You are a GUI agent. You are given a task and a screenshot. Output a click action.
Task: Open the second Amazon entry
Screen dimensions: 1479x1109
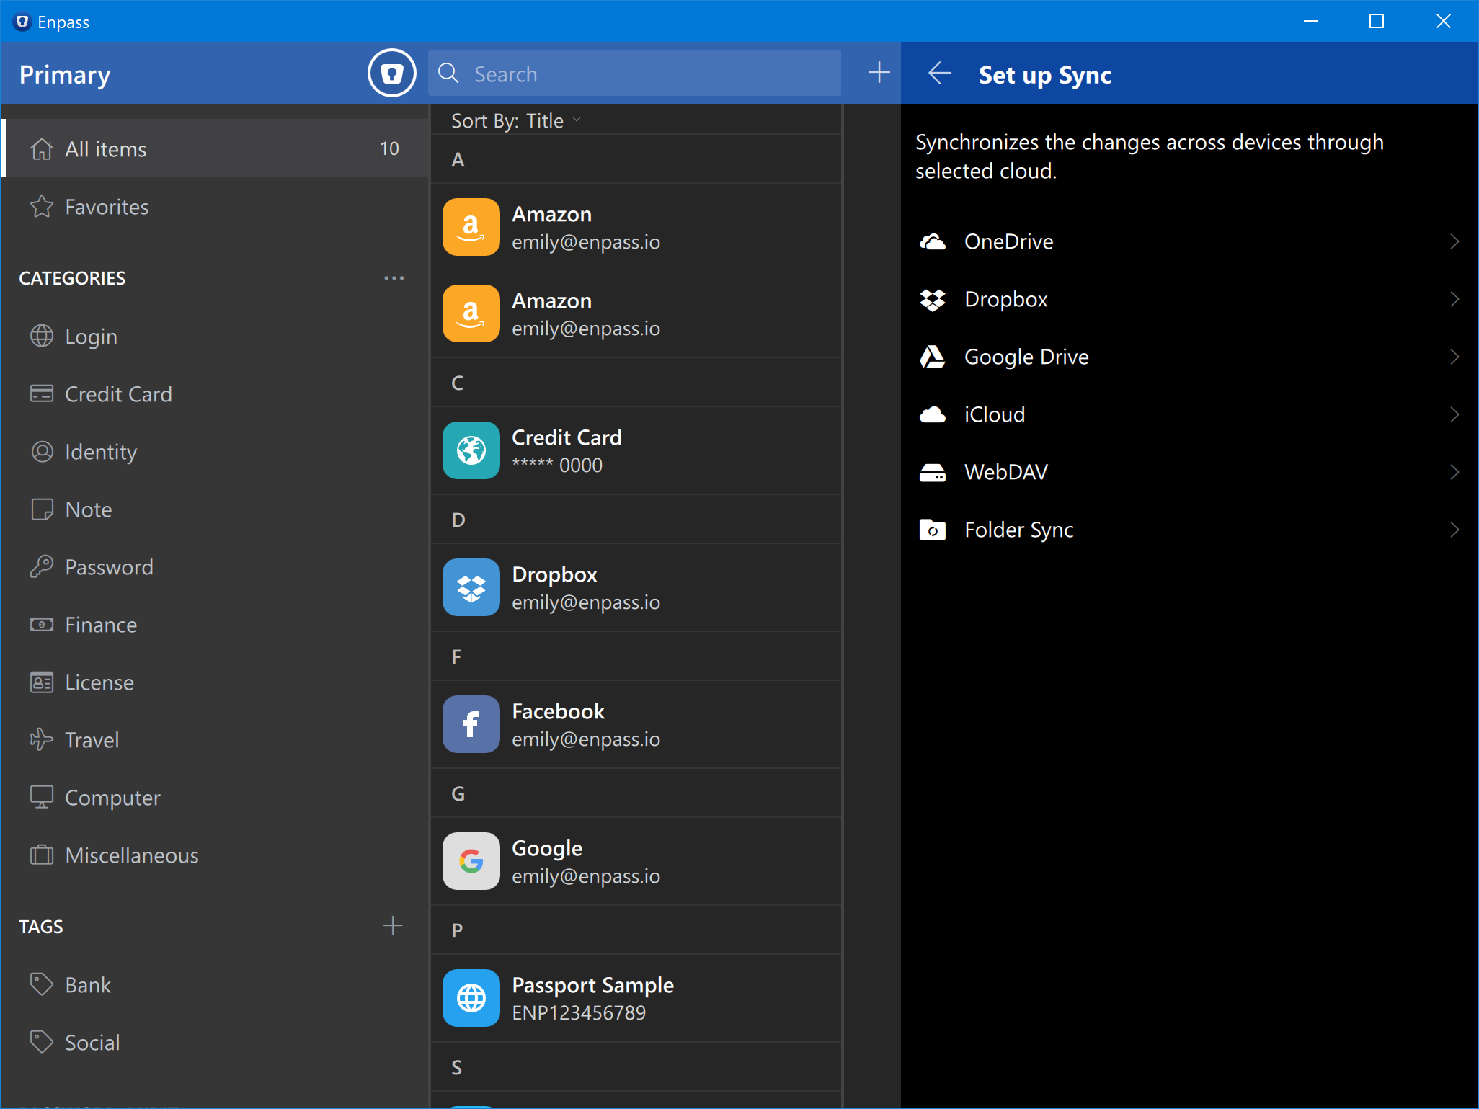(636, 313)
